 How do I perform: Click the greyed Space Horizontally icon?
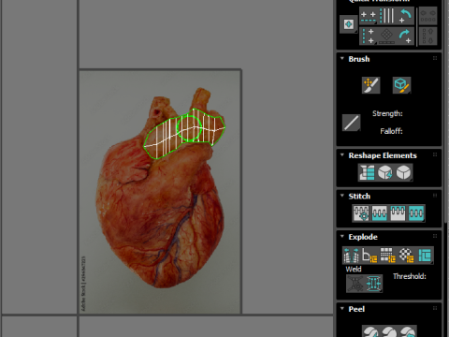[427, 16]
